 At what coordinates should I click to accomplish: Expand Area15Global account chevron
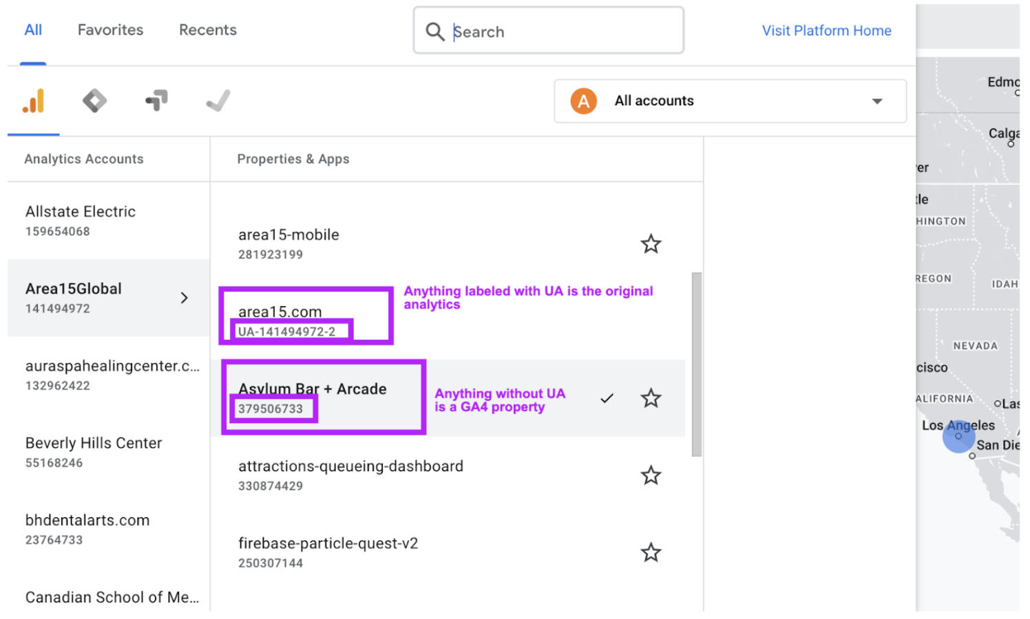184,298
